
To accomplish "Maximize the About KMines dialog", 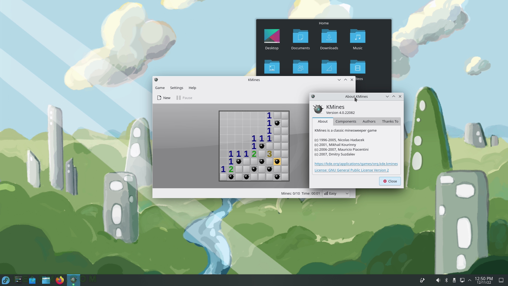I will [x=394, y=96].
